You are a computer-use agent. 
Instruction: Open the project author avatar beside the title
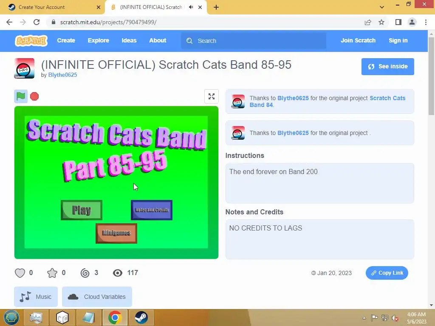click(24, 68)
